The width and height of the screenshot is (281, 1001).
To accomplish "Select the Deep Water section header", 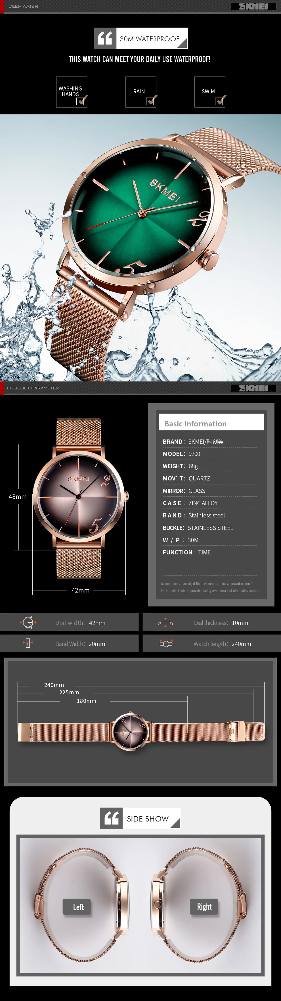I will (x=23, y=6).
